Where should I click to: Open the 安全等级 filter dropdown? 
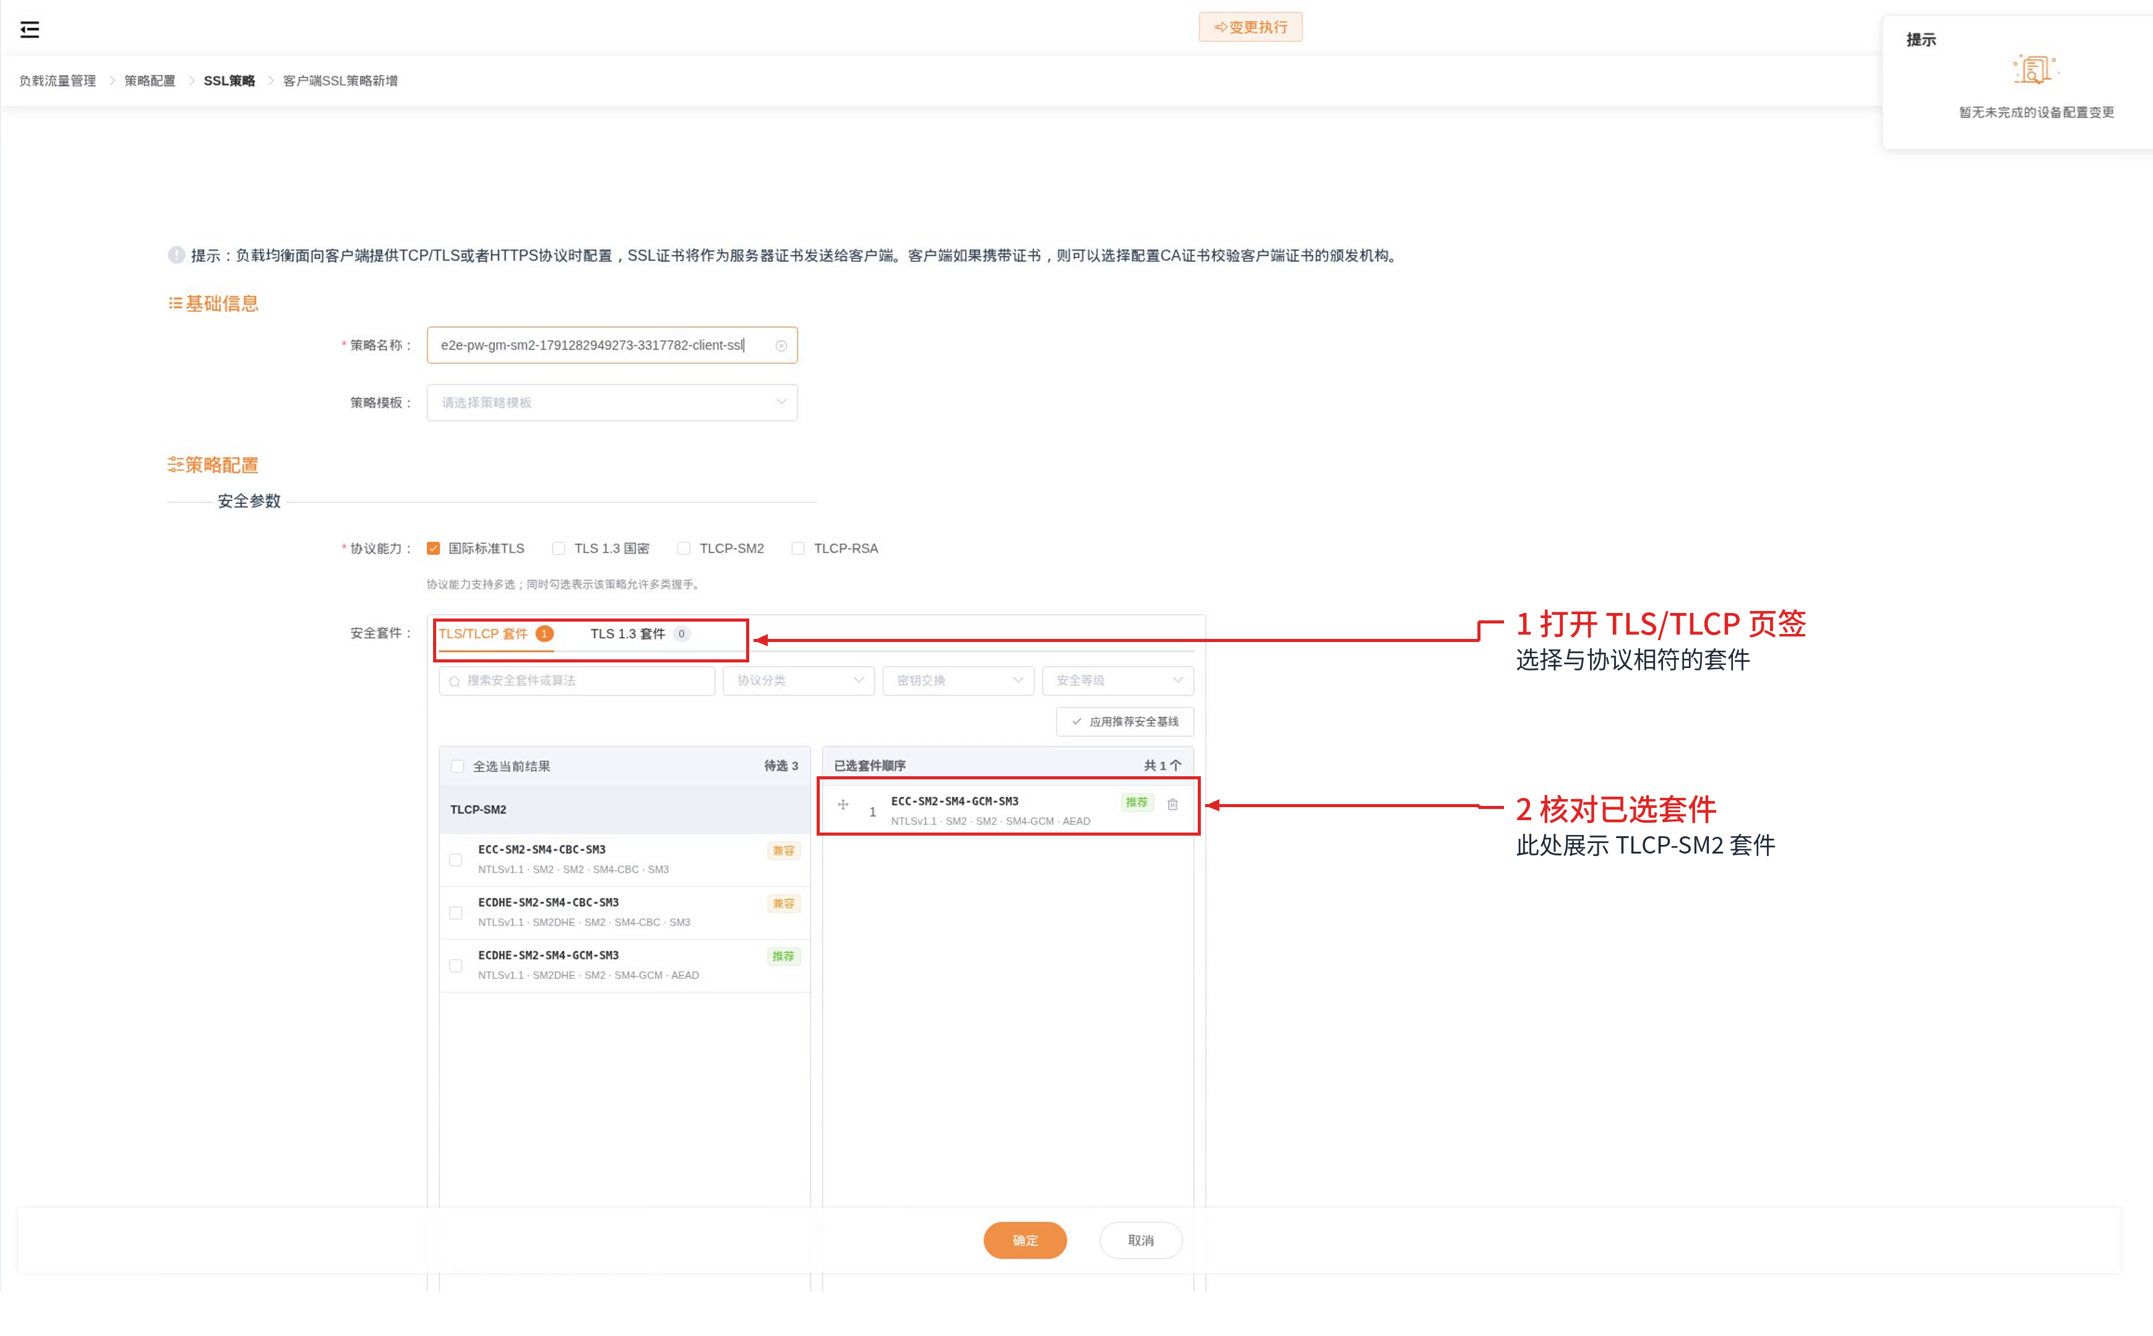(1117, 680)
